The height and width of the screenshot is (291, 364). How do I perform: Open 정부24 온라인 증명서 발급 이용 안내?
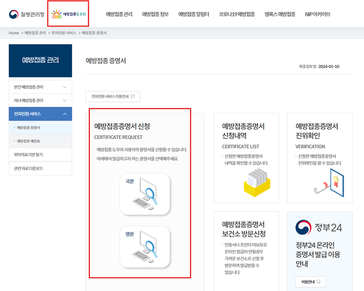[x=318, y=255]
